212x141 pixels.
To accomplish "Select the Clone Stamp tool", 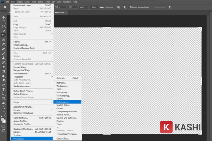I will pyautogui.click(x=4, y=58).
